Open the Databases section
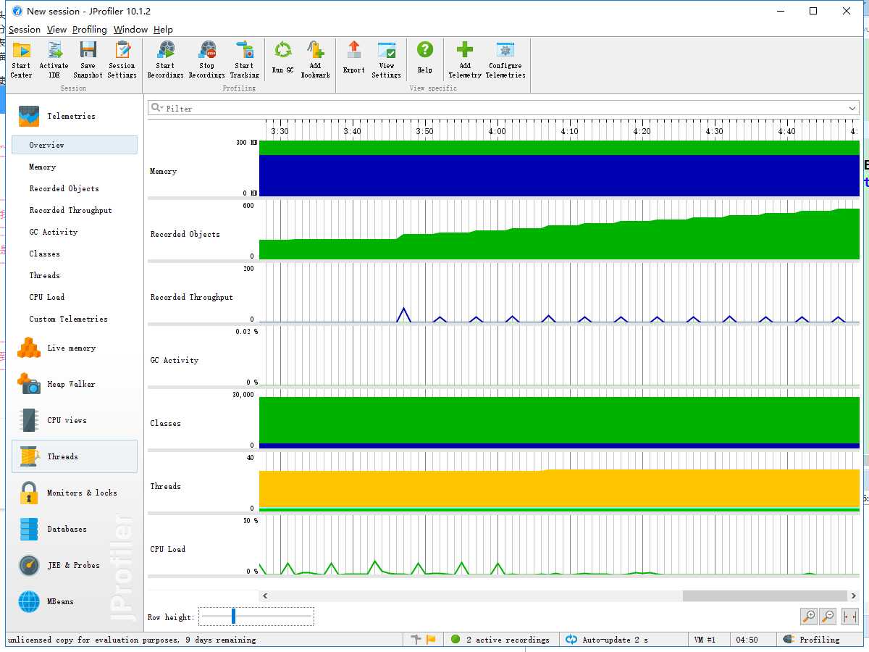The height and width of the screenshot is (652, 869). click(75, 529)
